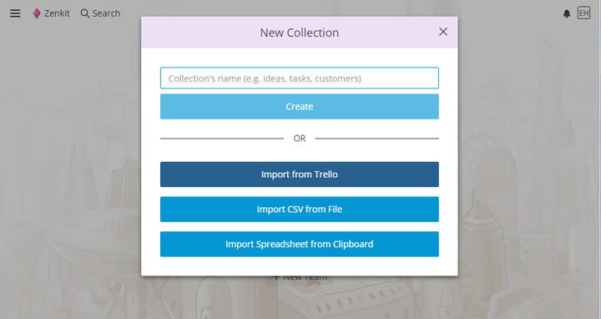Open the EH user profile avatar

pos(583,13)
